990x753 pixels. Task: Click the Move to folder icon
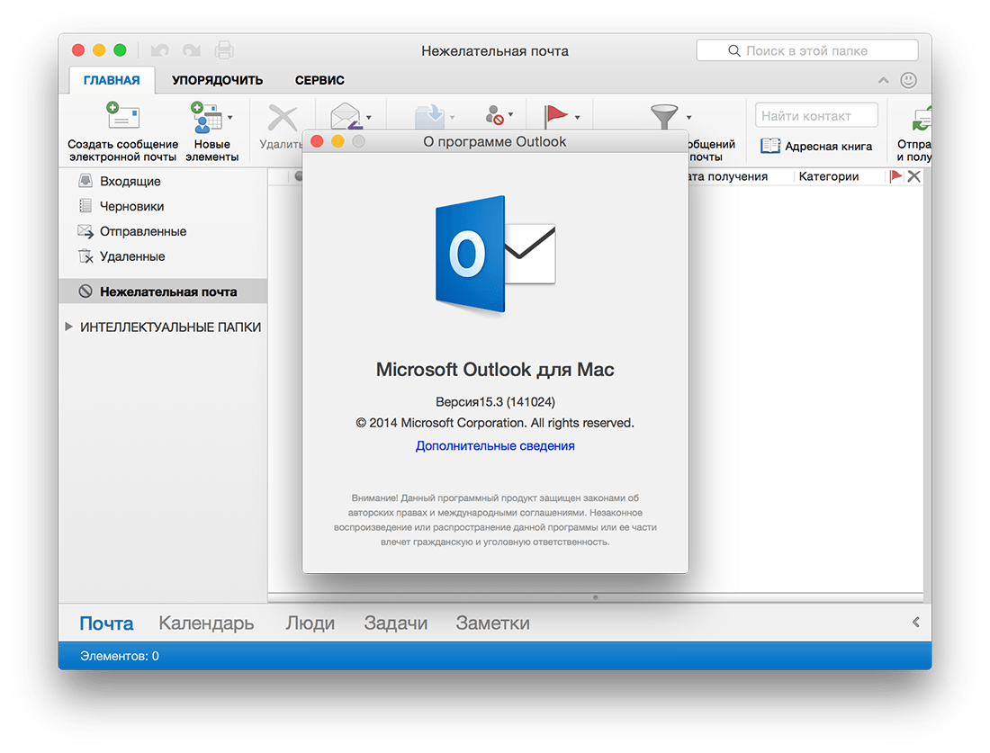[429, 117]
